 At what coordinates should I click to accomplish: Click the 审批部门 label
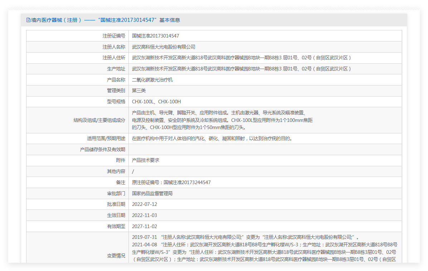[x=116, y=193]
